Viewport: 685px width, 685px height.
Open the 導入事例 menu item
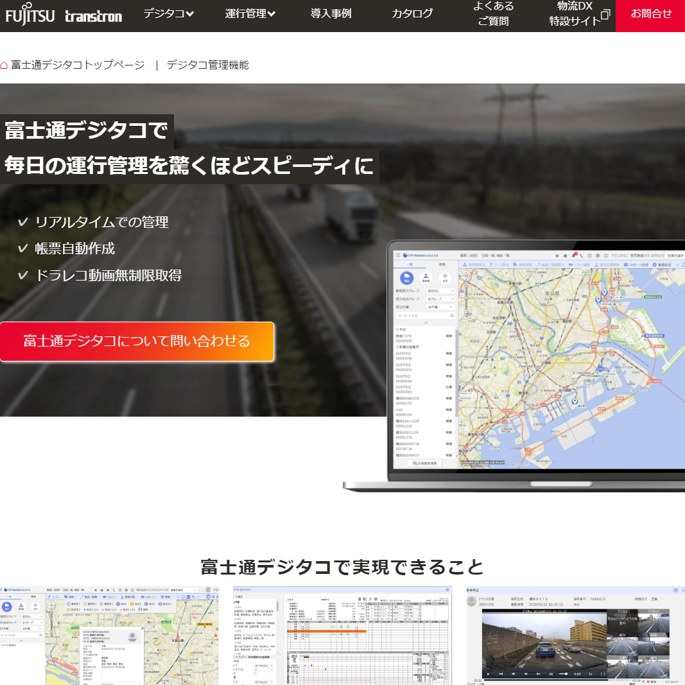click(x=331, y=13)
